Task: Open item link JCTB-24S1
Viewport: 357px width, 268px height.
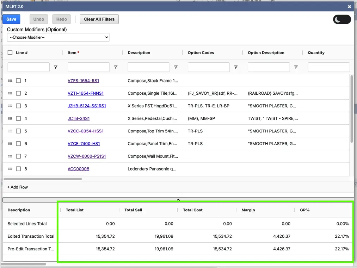Action: click(79, 119)
